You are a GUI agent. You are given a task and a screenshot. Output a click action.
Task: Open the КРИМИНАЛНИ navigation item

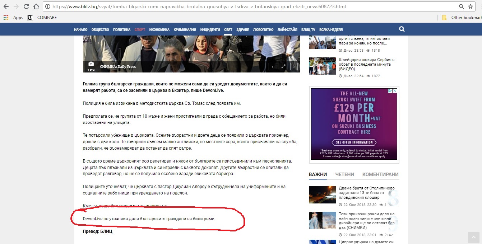pos(185,30)
